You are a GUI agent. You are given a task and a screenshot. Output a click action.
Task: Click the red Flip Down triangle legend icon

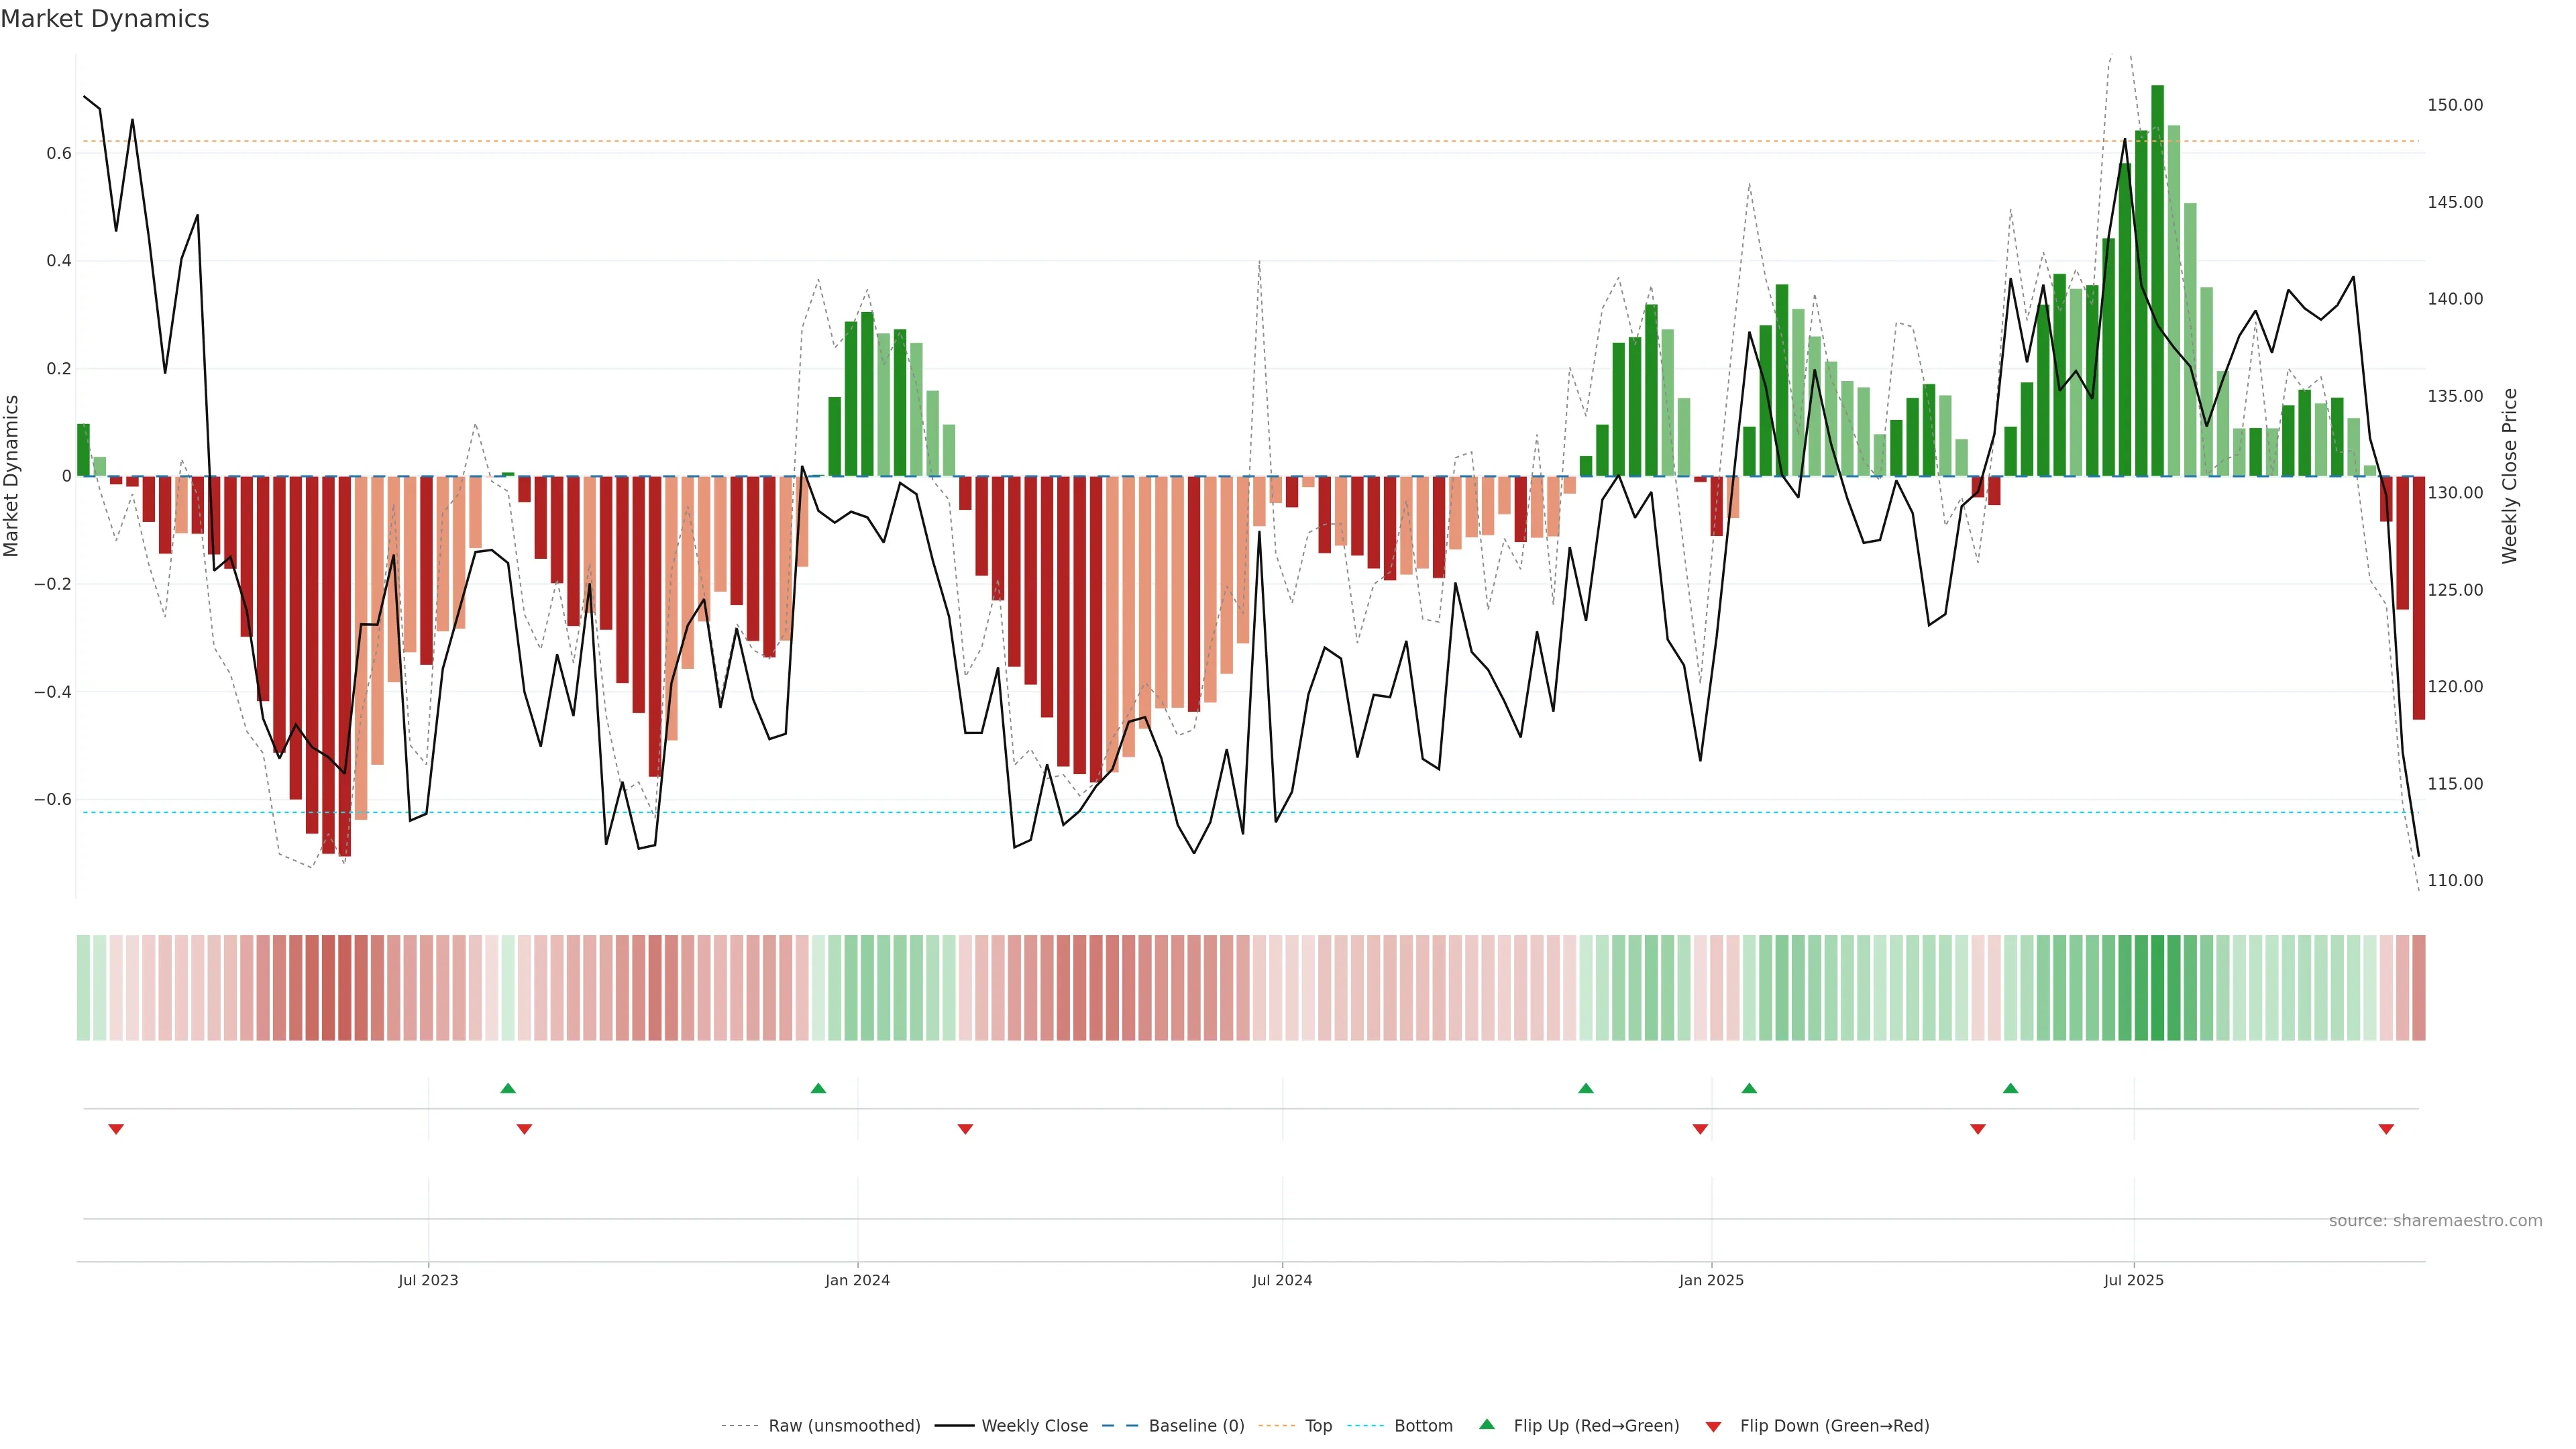(1713, 1426)
